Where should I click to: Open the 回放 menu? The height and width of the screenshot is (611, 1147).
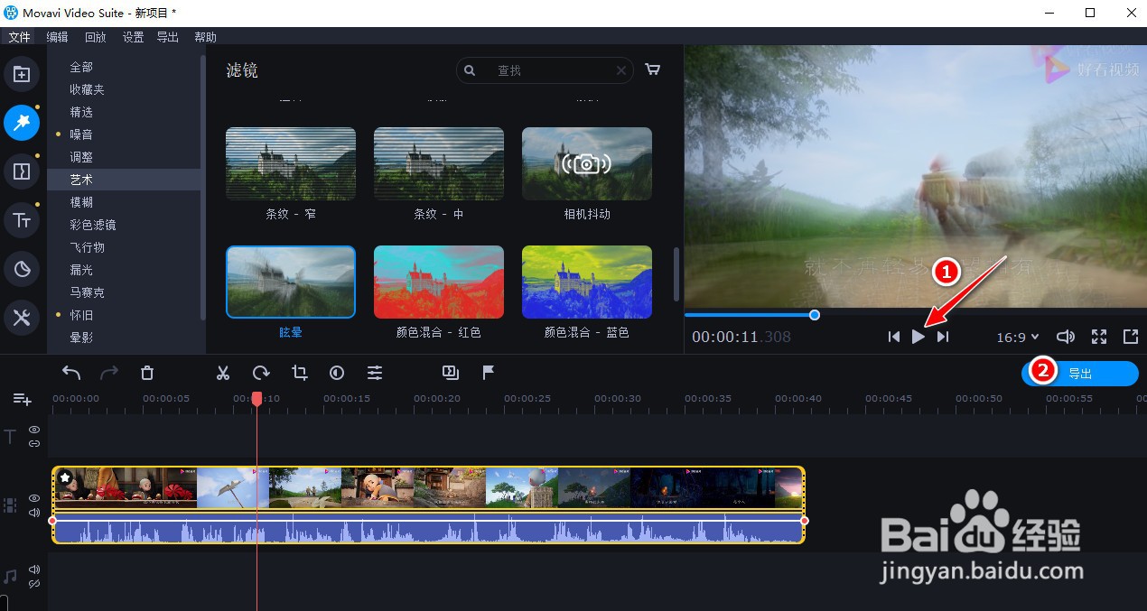click(95, 37)
